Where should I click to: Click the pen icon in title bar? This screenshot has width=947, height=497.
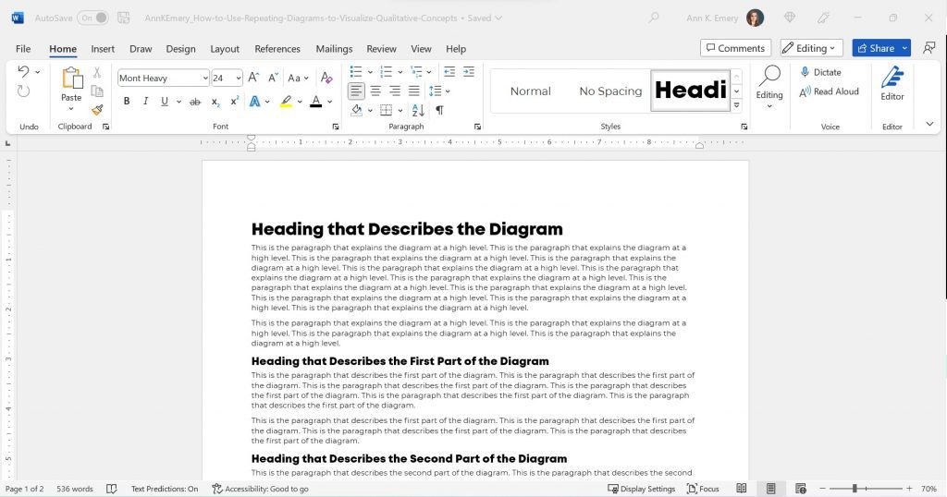[x=824, y=18]
